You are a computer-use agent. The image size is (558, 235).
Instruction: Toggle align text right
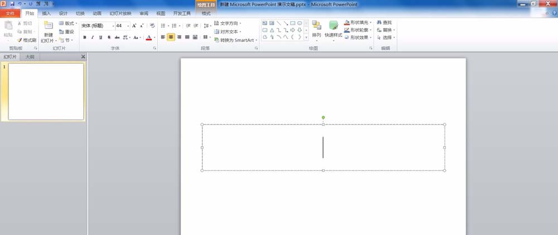179,37
